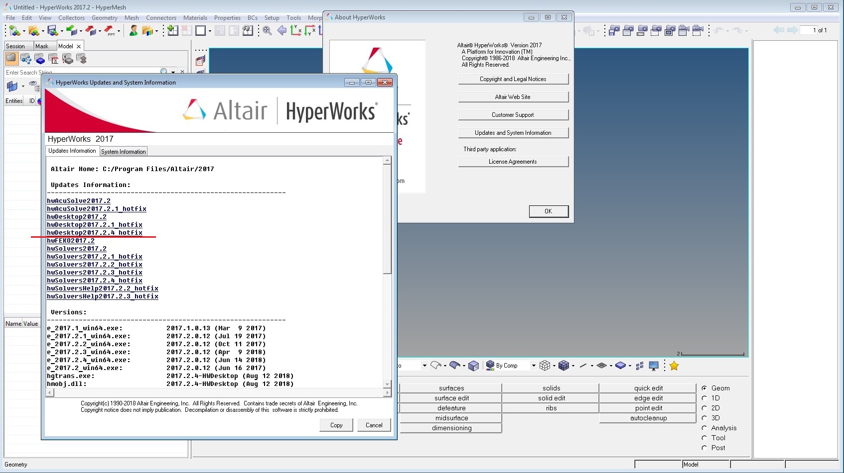
Task: Click the midsurface panel button
Action: point(451,418)
